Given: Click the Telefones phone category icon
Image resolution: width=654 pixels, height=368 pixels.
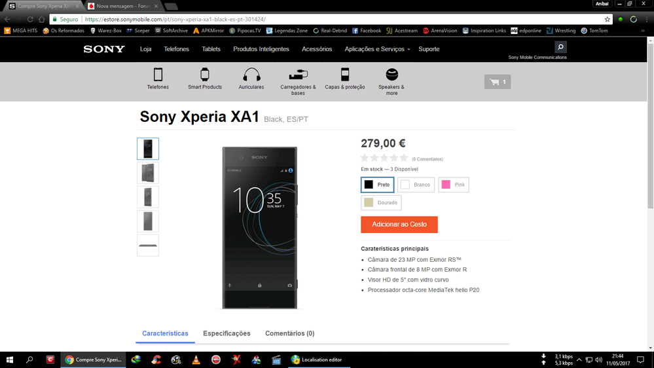Looking at the screenshot, I should point(158,75).
